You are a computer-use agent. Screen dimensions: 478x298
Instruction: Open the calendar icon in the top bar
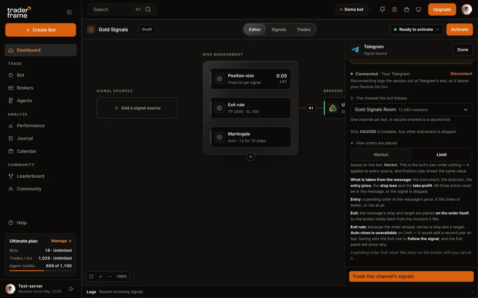[x=407, y=9]
